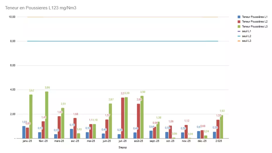
Task: Click the 3,86 data label above févr.-25
Action: coord(47,88)
